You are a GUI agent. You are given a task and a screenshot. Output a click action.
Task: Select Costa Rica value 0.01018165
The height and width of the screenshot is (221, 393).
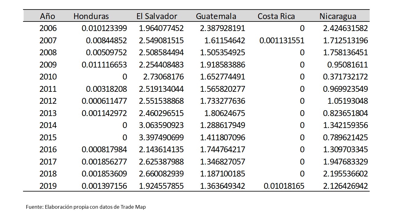[x=284, y=186]
